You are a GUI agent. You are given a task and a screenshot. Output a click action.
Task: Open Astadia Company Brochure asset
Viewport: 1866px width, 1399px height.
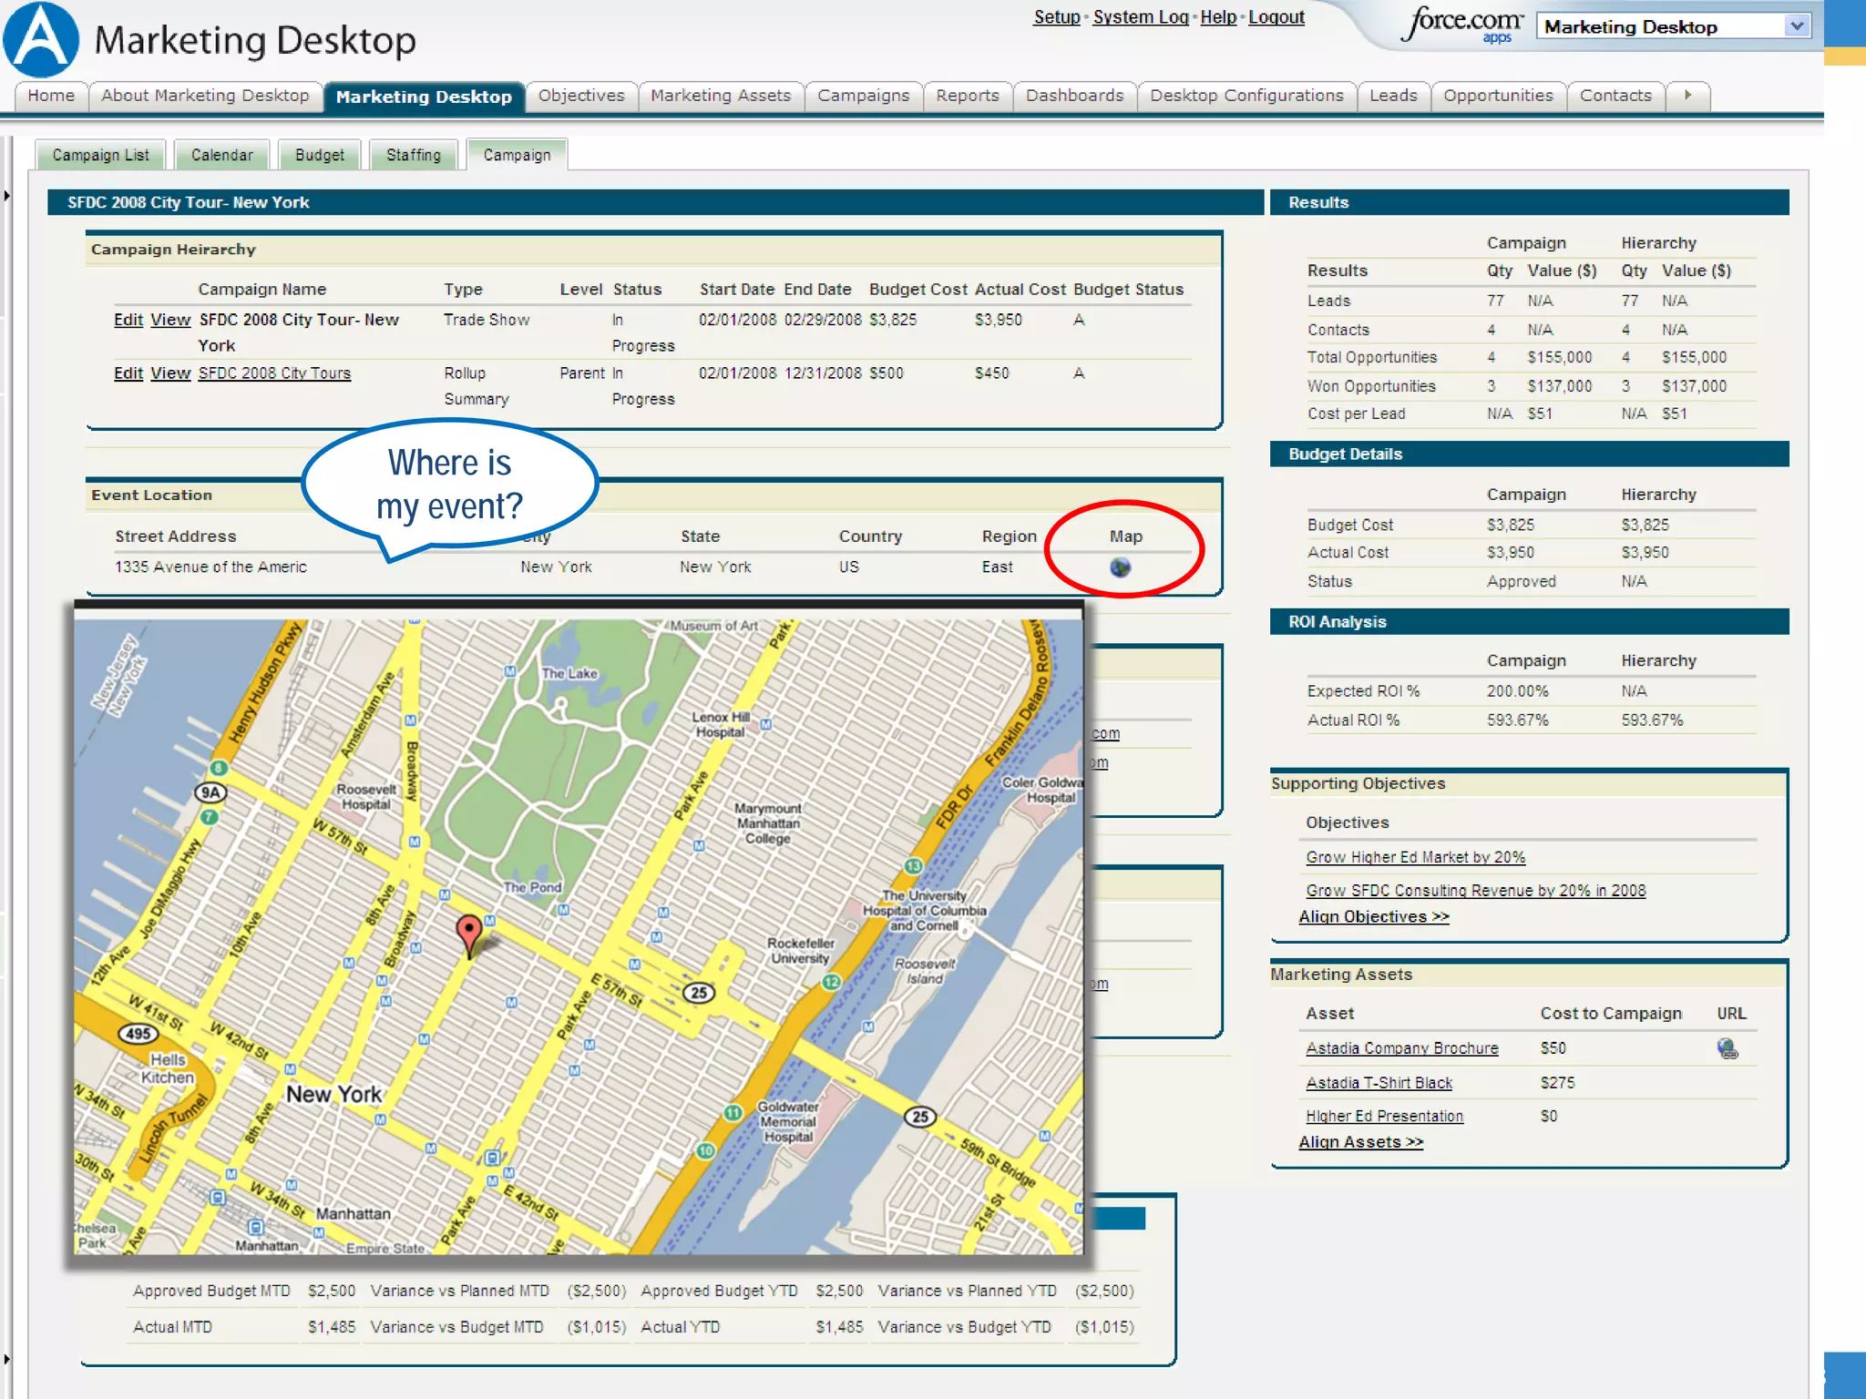(1401, 1048)
